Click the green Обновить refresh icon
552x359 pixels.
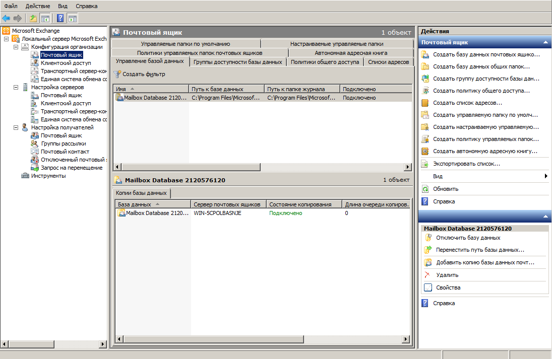(x=425, y=189)
